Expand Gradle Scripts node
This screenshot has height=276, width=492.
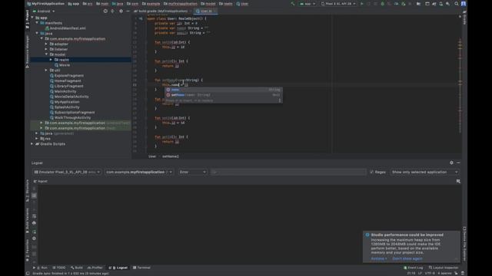click(32, 143)
